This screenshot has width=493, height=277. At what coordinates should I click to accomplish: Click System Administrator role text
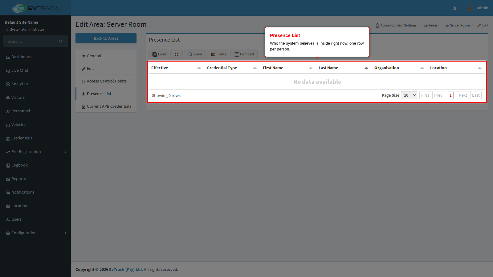[x=27, y=30]
